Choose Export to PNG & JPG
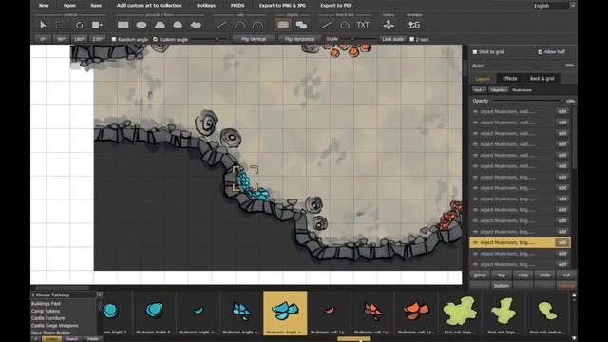The height and width of the screenshot is (342, 608). [x=282, y=6]
